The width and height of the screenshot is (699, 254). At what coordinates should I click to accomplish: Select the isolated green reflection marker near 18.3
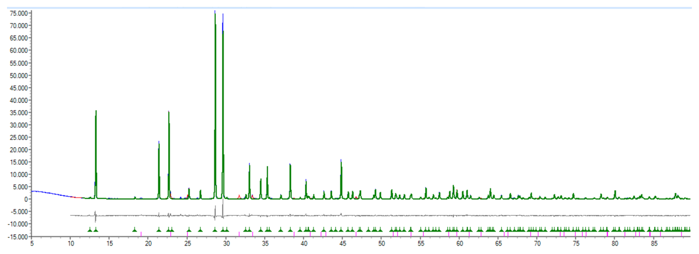134,230
